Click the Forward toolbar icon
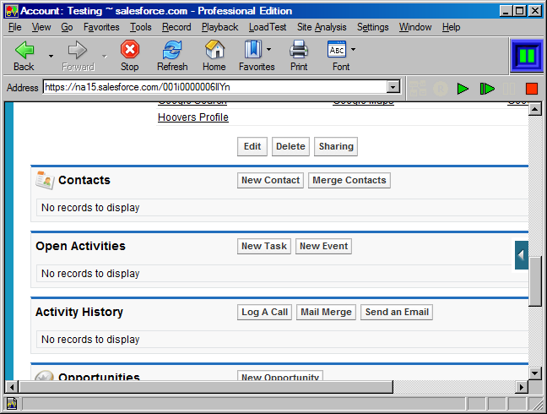This screenshot has height=414, width=547. 78,50
